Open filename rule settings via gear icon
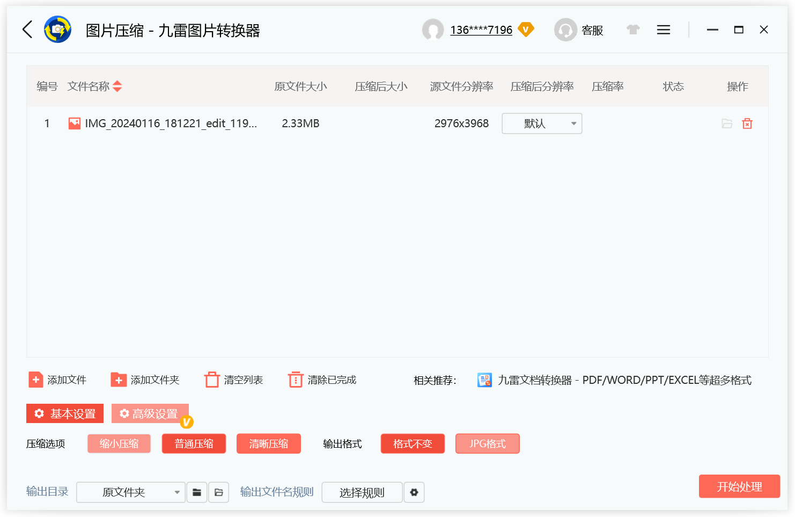Screen dimensions: 795x517 414,492
